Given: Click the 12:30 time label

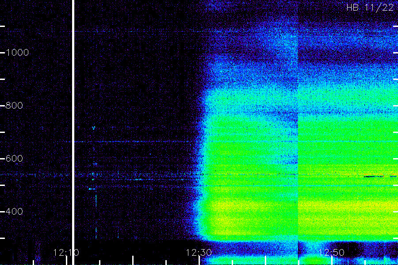Looking at the screenshot, I should (x=199, y=253).
